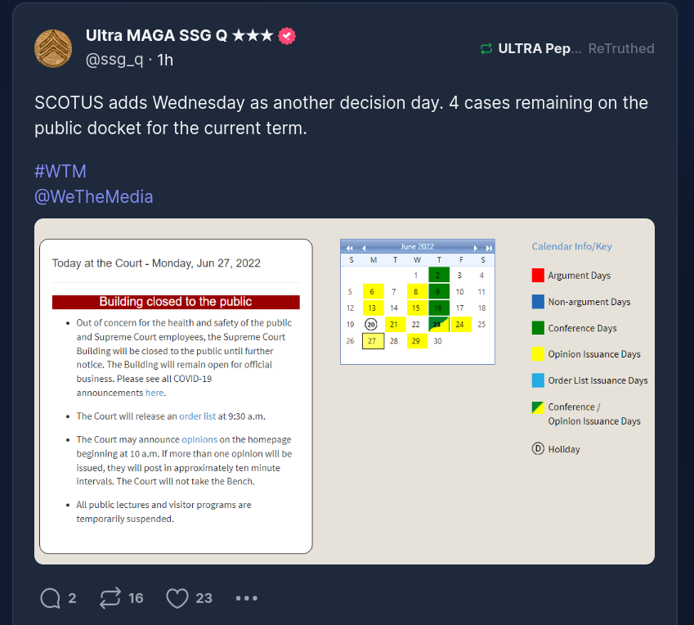Click calendar fast-forward double arrow

point(488,247)
